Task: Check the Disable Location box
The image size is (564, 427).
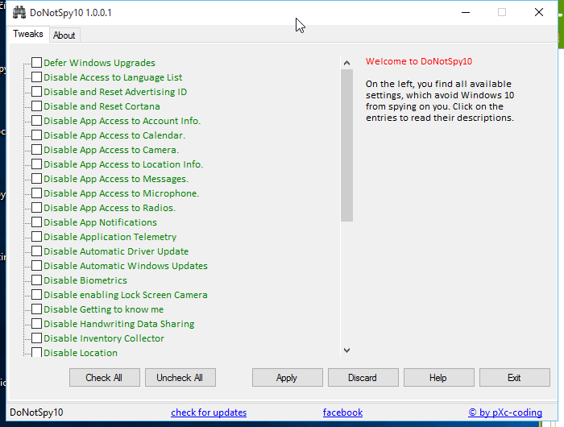Action: [37, 352]
